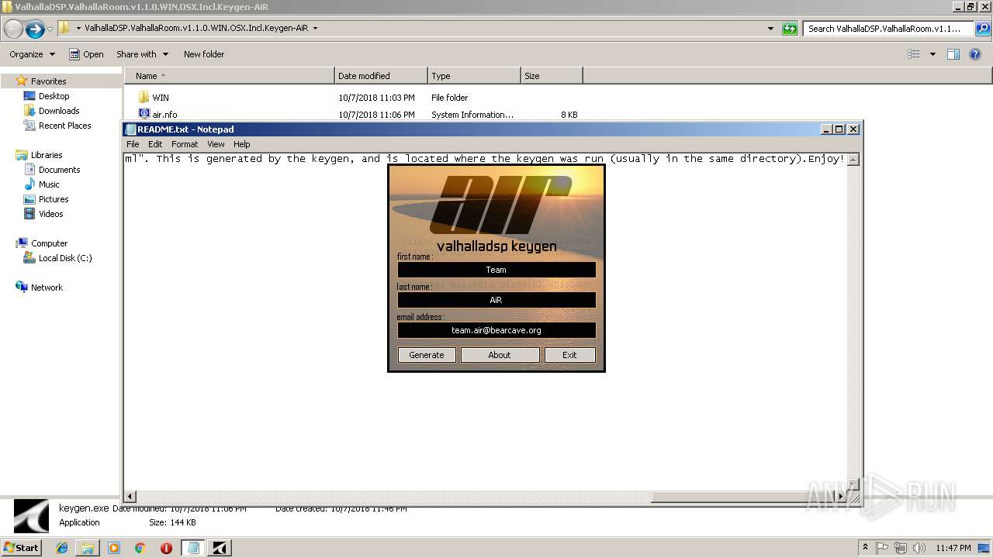Screen dimensions: 993x558
Task: Click the Action Center flag icon
Action: (882, 548)
